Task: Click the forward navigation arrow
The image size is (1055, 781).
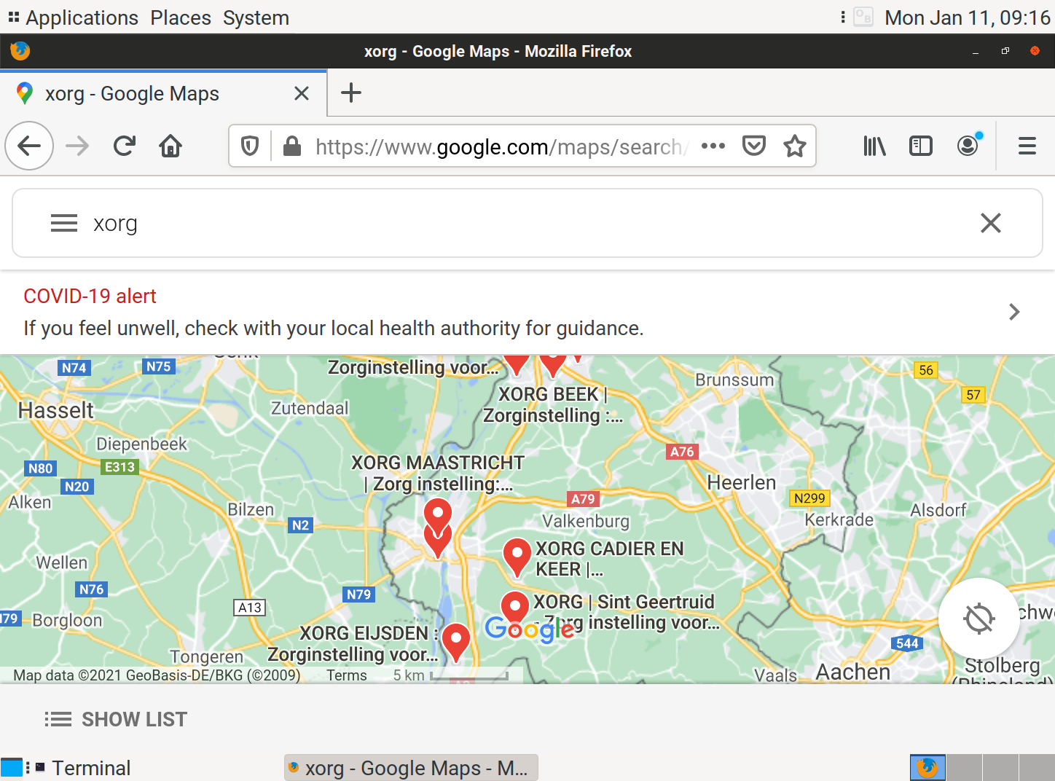Action: point(77,146)
